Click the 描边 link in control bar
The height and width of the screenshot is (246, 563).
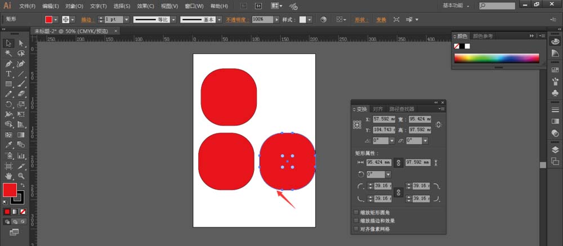coord(87,20)
